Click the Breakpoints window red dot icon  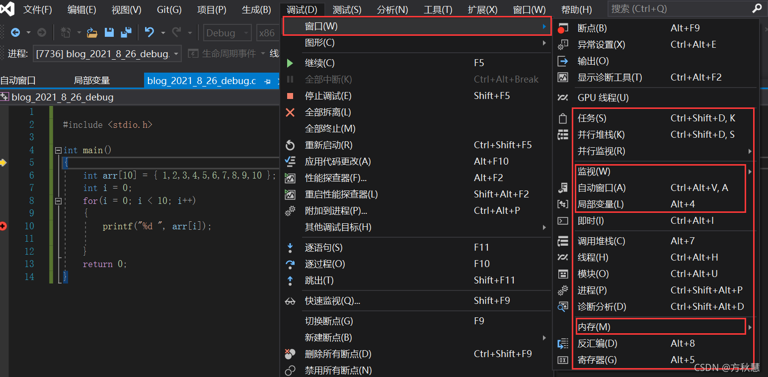562,28
